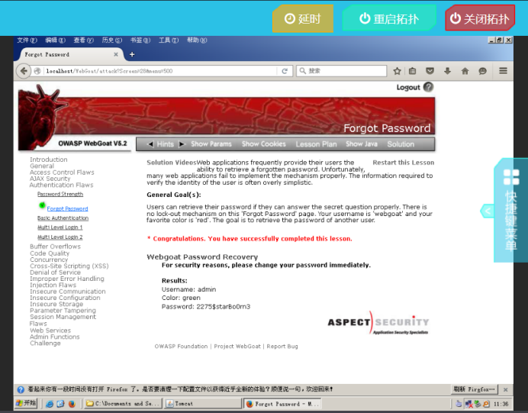Expand AJAX Security category

(50, 179)
